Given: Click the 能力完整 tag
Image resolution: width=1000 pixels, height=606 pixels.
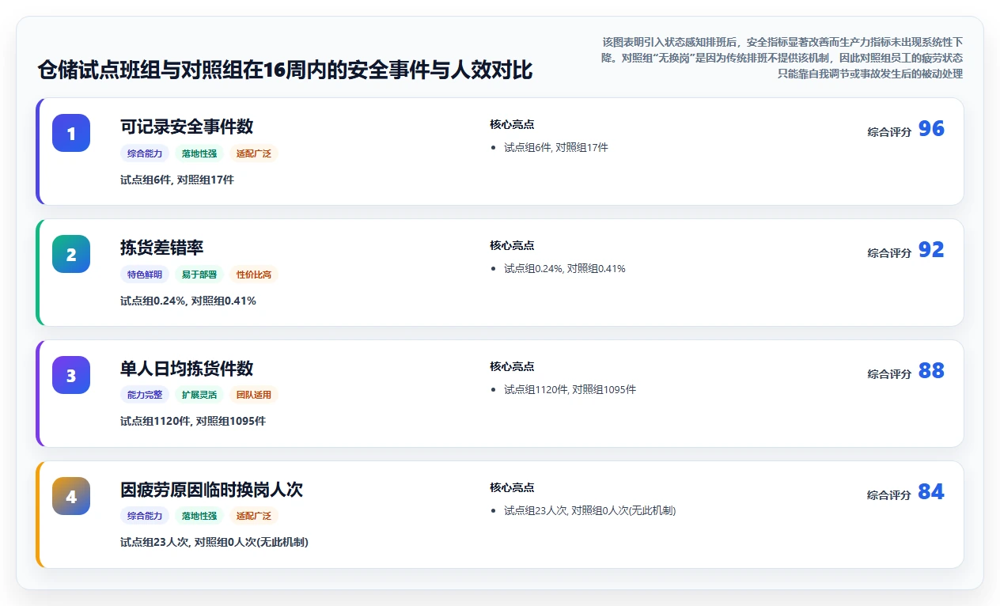Looking at the screenshot, I should coord(145,396).
